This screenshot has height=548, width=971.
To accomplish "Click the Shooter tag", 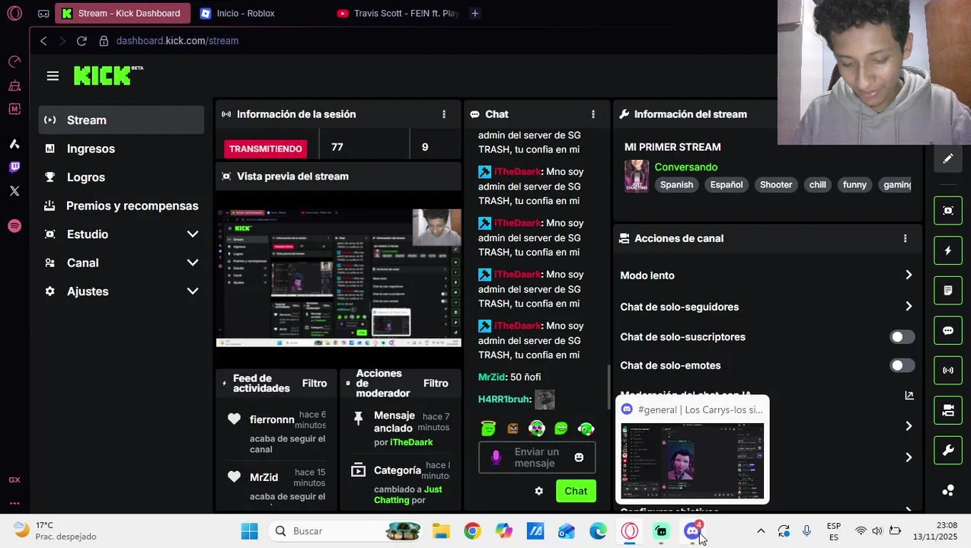I will tap(776, 185).
